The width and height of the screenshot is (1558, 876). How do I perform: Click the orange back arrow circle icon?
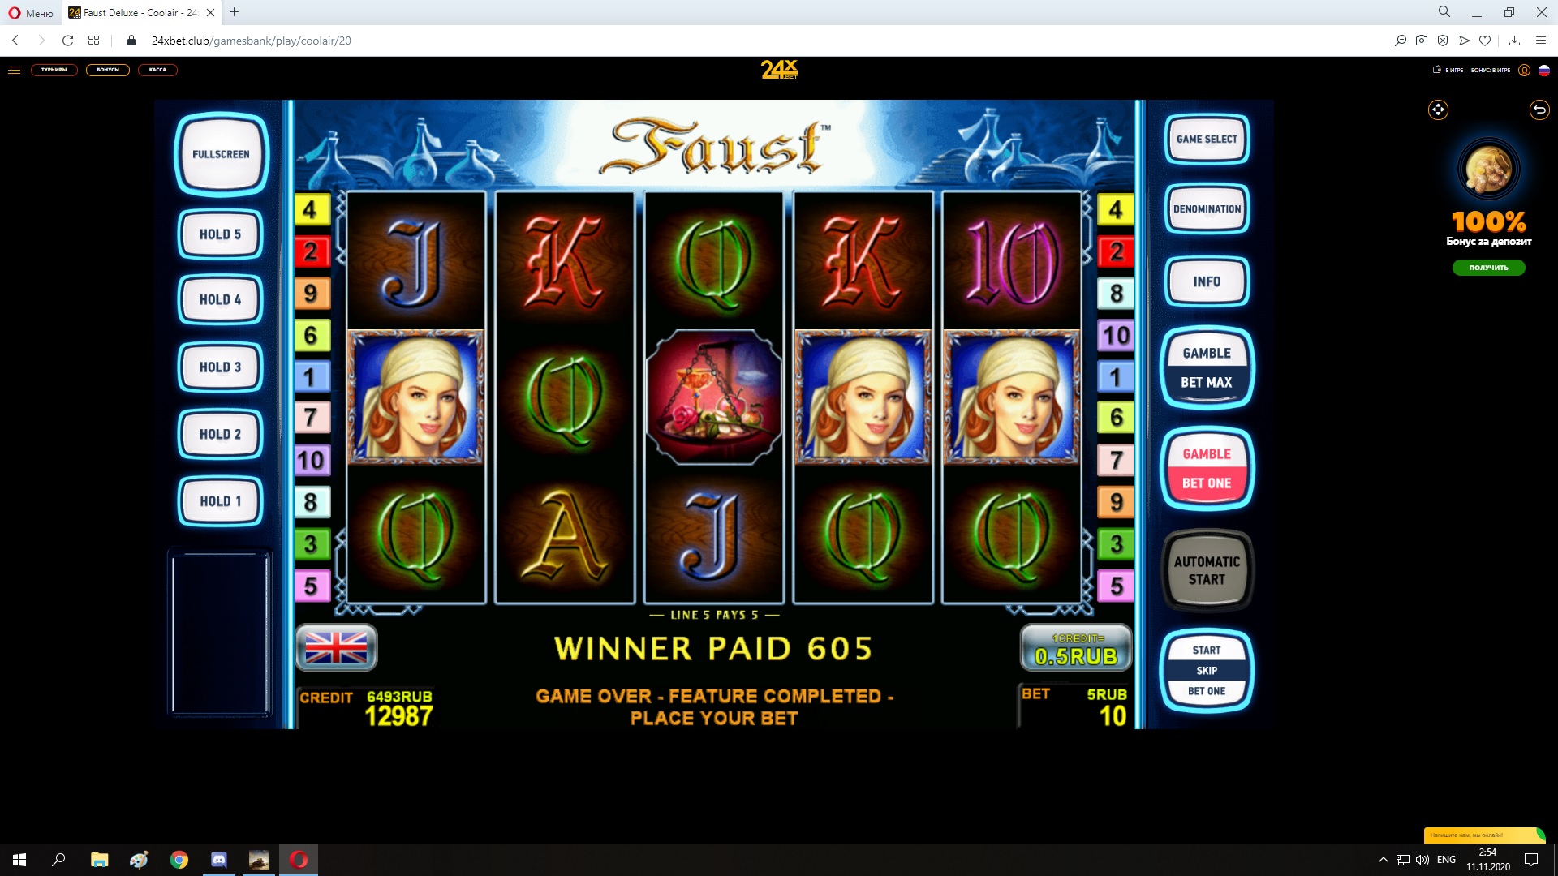[1539, 109]
